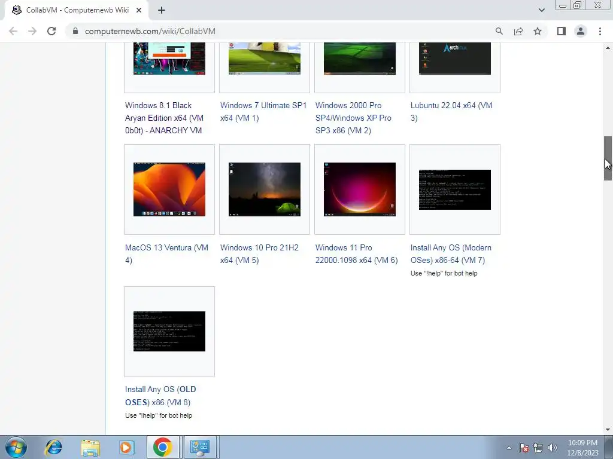Open Windows 7 Ultimate SP1 x64 link
This screenshot has width=613, height=459.
[x=263, y=112]
